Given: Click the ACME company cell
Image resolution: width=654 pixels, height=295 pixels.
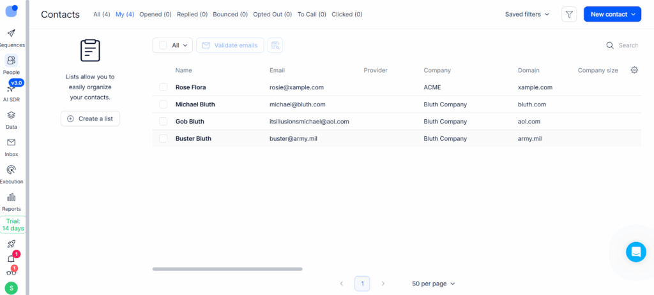Looking at the screenshot, I should (x=432, y=87).
